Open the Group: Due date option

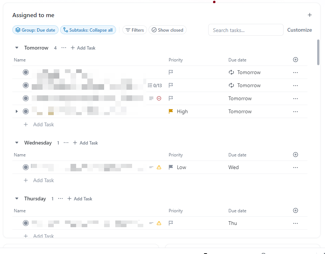[x=35, y=30]
